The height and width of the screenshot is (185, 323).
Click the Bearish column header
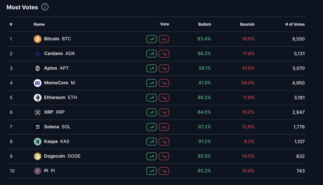[247, 24]
